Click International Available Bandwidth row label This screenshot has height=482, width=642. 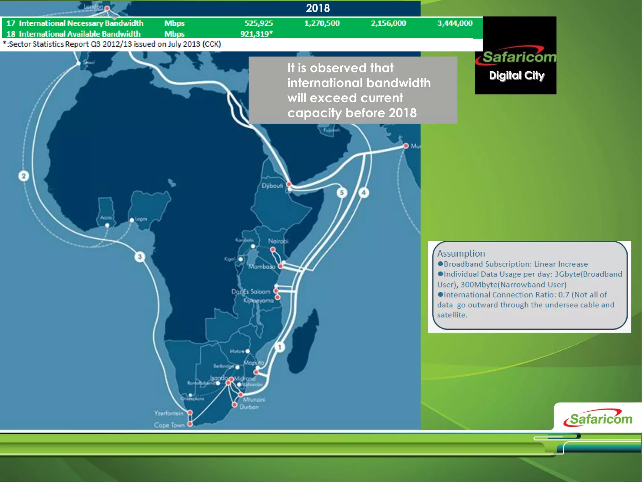pyautogui.click(x=79, y=34)
